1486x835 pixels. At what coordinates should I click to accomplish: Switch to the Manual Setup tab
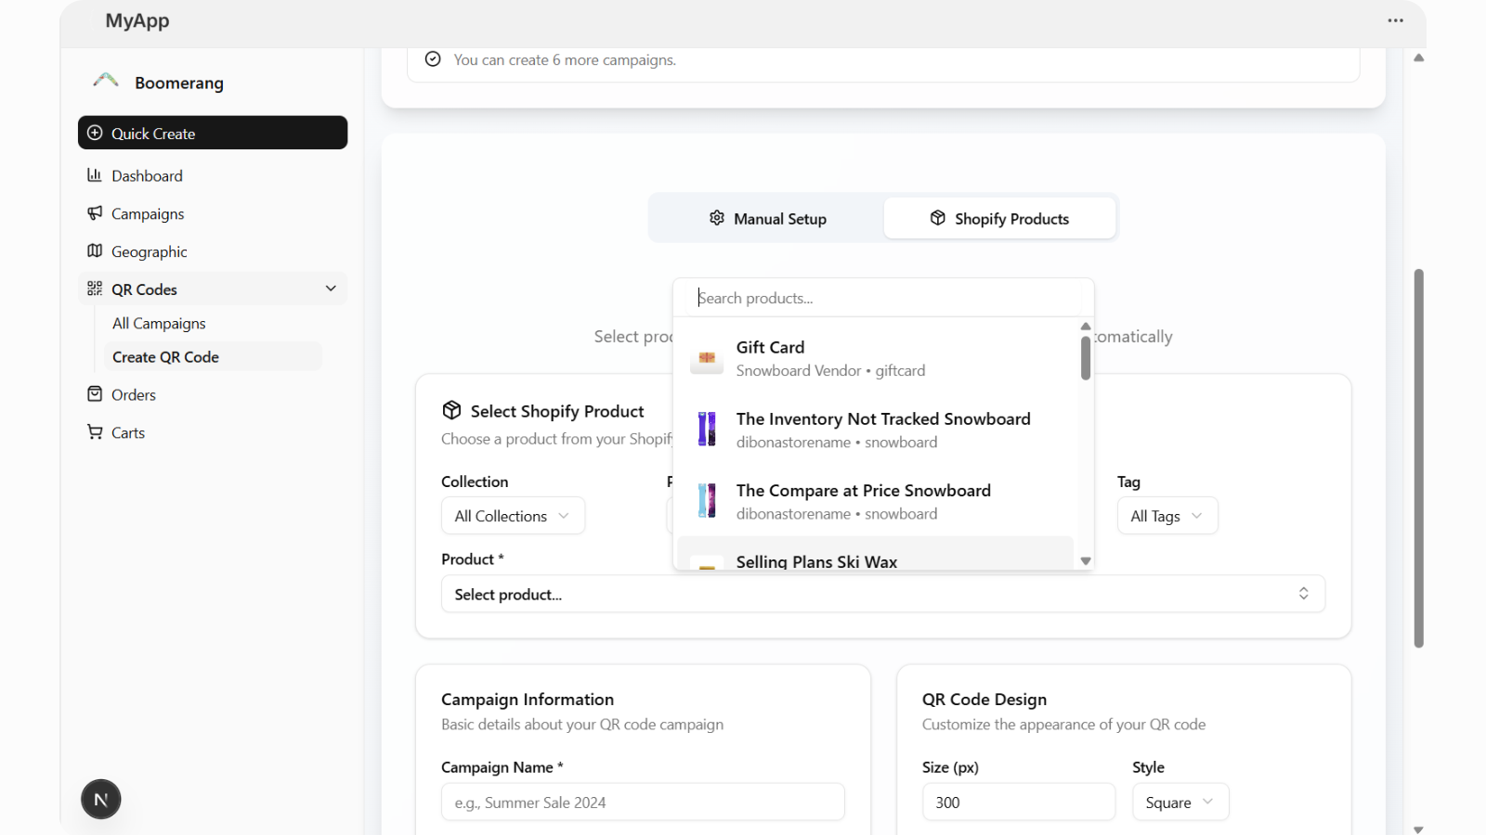778,217
